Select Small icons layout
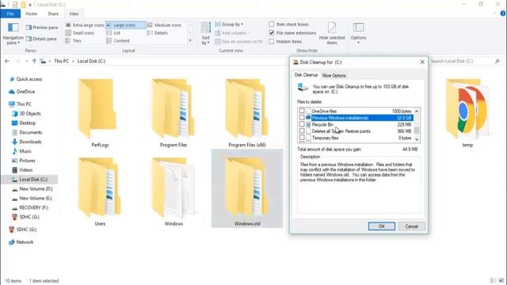The height and width of the screenshot is (285, 507). click(80, 33)
